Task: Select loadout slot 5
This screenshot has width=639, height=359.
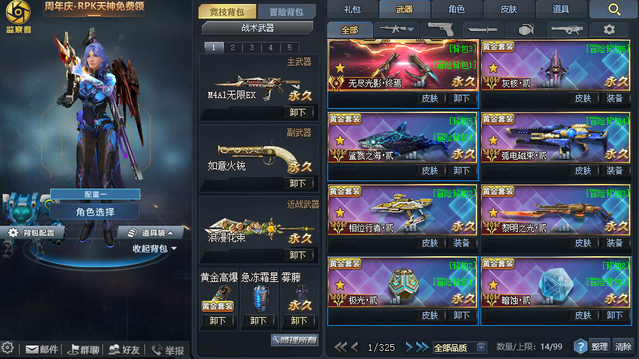Action: click(x=290, y=47)
